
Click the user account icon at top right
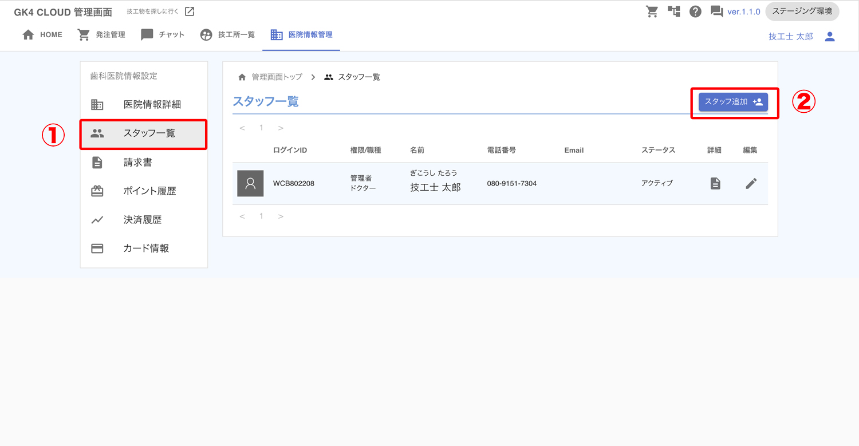(x=830, y=37)
